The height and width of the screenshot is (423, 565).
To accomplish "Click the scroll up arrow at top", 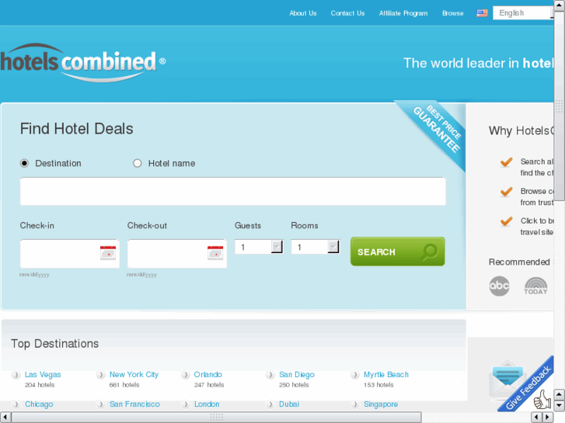I will tap(560, 5).
